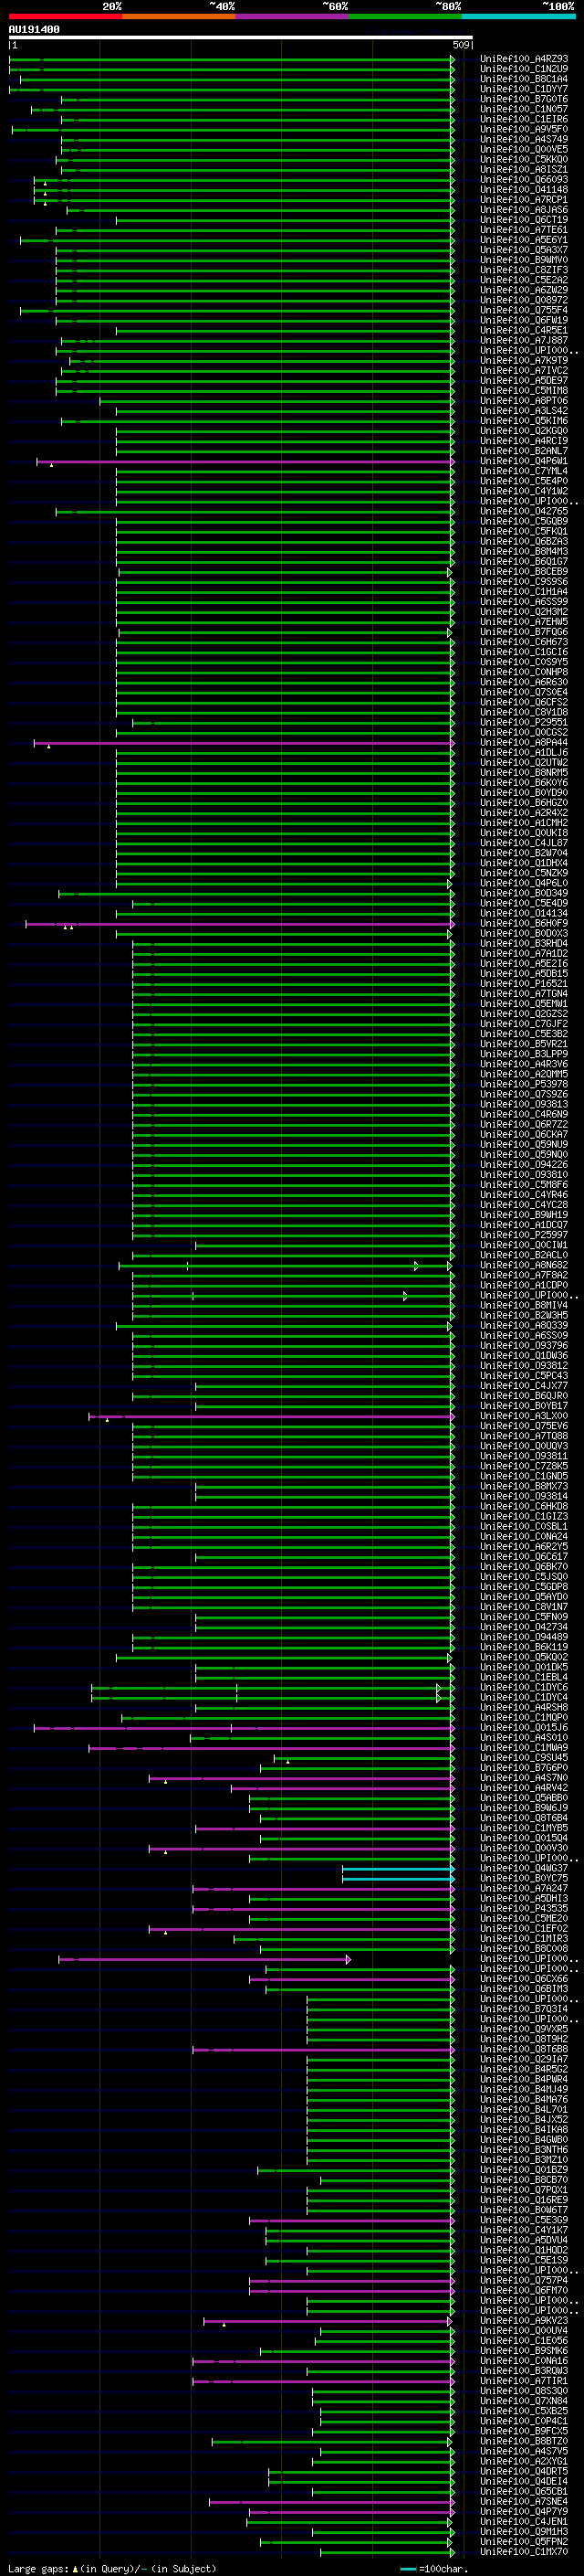Click the UniRef100_B0YC75 label

tap(524, 1878)
